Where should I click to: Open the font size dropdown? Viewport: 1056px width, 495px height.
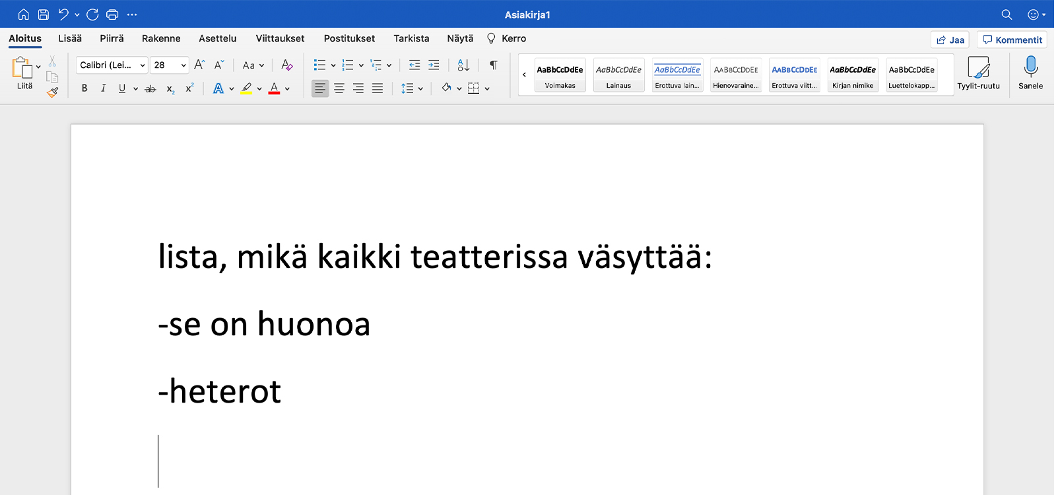coord(183,65)
